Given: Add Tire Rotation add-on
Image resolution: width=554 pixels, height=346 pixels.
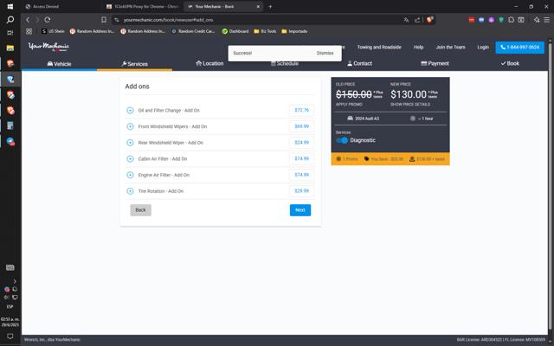Looking at the screenshot, I should (130, 191).
